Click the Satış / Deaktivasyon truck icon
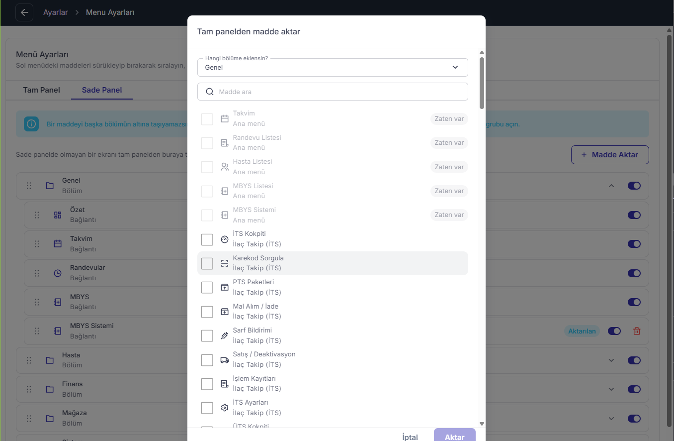This screenshot has height=441, width=674. 225,360
